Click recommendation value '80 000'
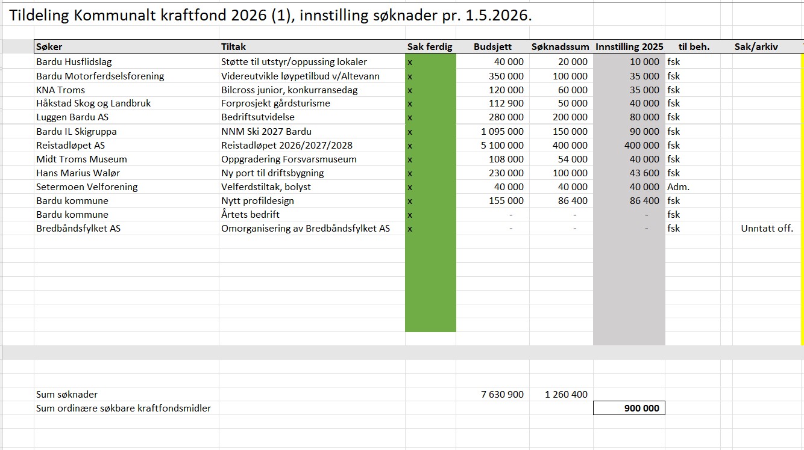The height and width of the screenshot is (450, 804). tap(645, 117)
